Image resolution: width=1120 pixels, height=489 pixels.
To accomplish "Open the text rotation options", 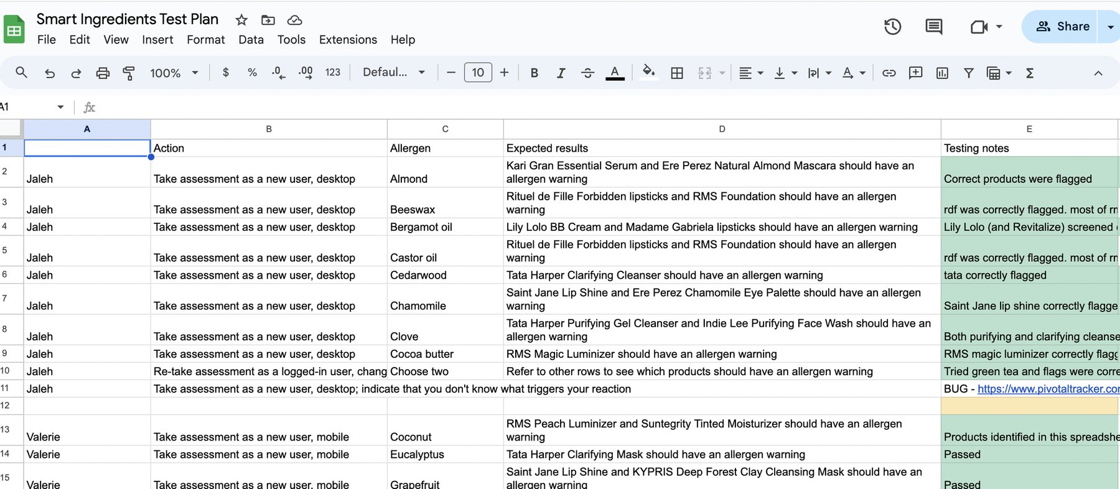I will tap(854, 73).
